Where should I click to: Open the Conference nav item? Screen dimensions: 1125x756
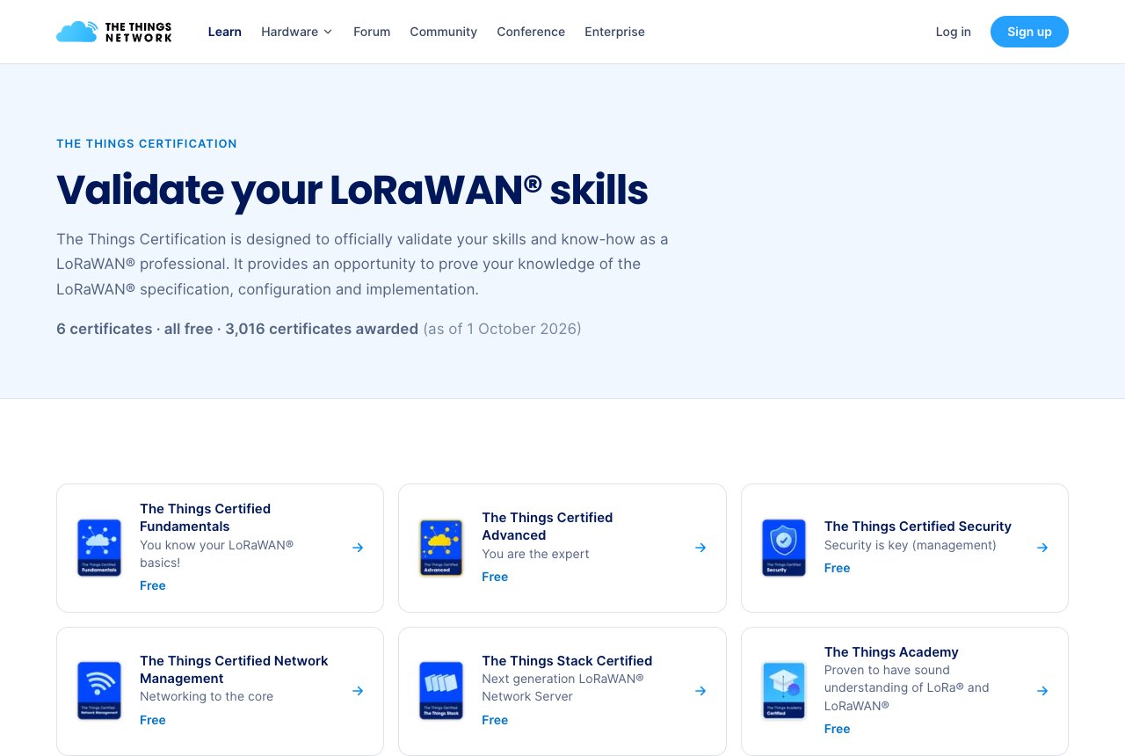531,32
